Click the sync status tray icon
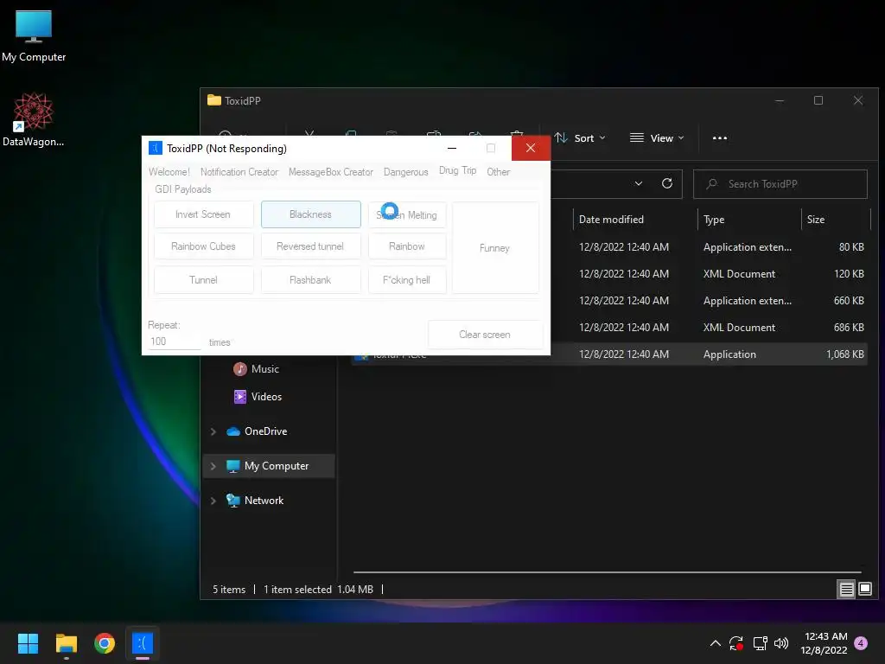This screenshot has height=664, width=885. pos(736,643)
